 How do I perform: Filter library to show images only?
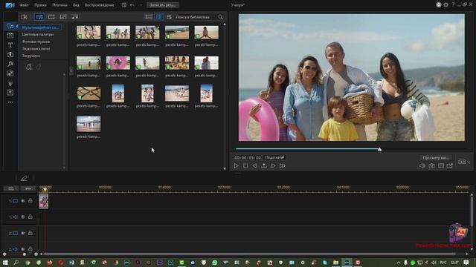point(62,17)
